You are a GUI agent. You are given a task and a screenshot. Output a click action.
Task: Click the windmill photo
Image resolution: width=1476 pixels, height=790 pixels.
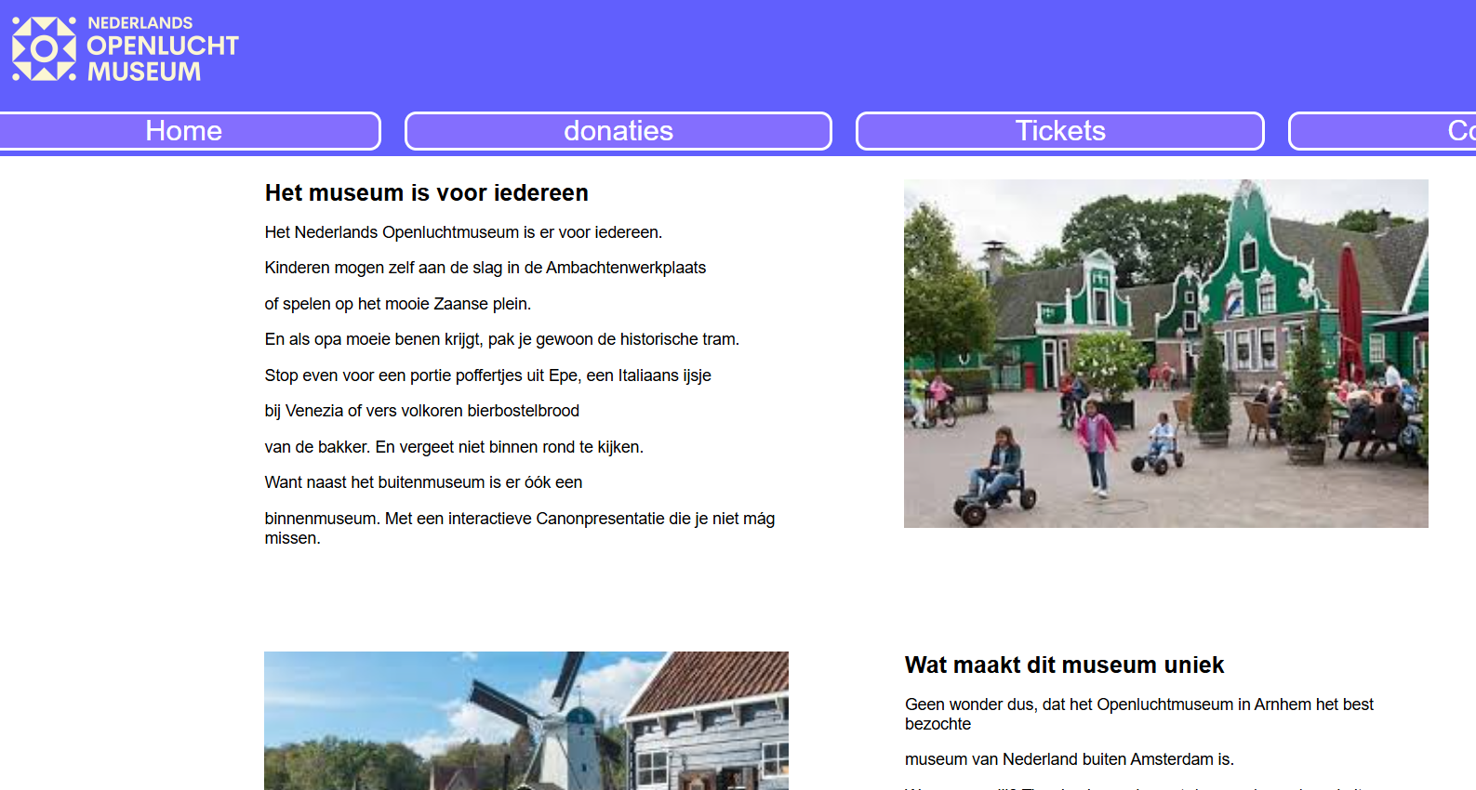click(525, 720)
